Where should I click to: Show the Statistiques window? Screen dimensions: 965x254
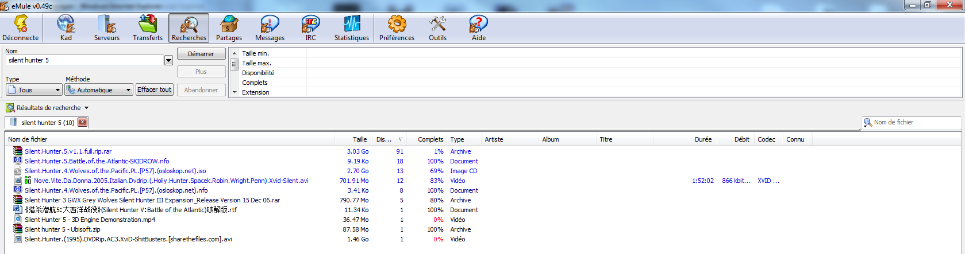click(352, 28)
